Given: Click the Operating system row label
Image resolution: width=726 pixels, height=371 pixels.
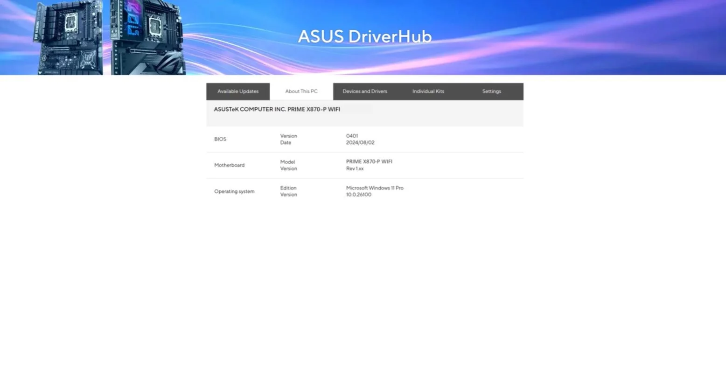Looking at the screenshot, I should [x=234, y=191].
